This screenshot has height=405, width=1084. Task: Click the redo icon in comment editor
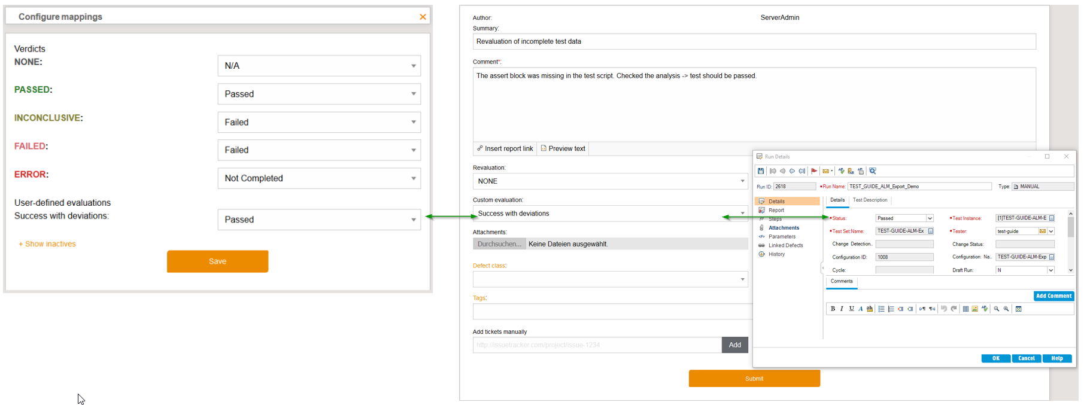pyautogui.click(x=954, y=309)
